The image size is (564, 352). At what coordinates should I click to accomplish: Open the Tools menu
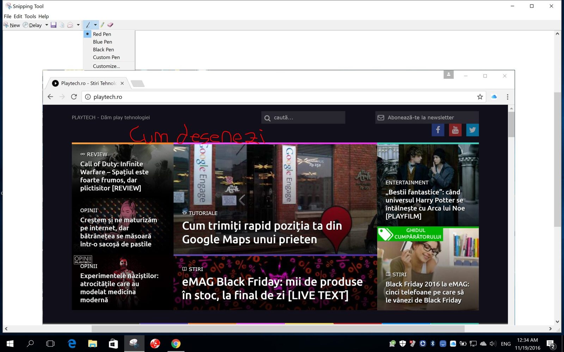30,16
